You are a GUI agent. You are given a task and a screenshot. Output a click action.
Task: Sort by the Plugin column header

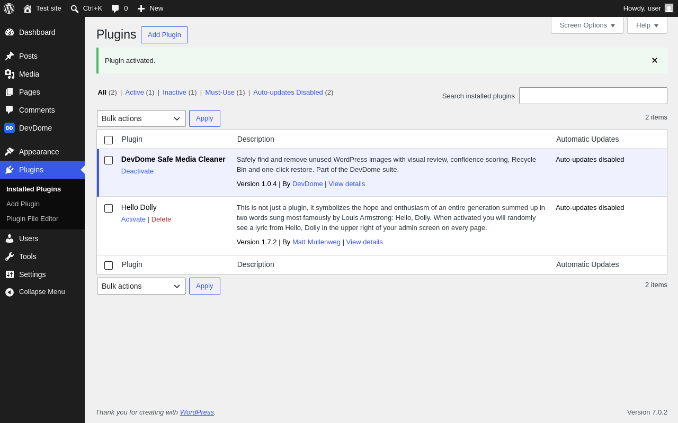(132, 139)
